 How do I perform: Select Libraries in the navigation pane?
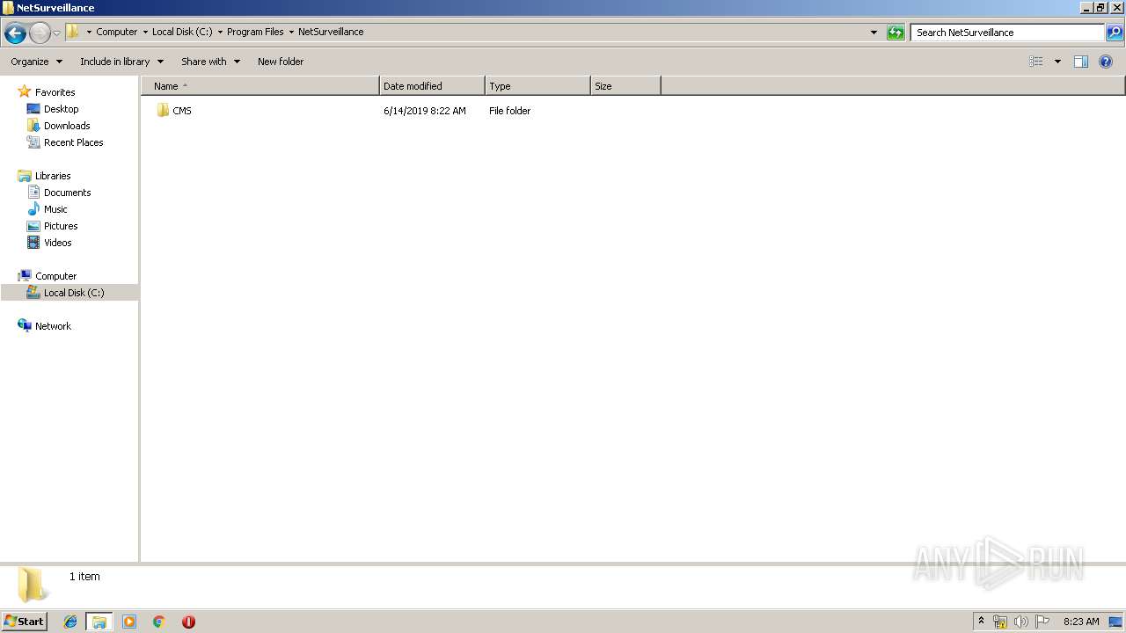point(44,176)
